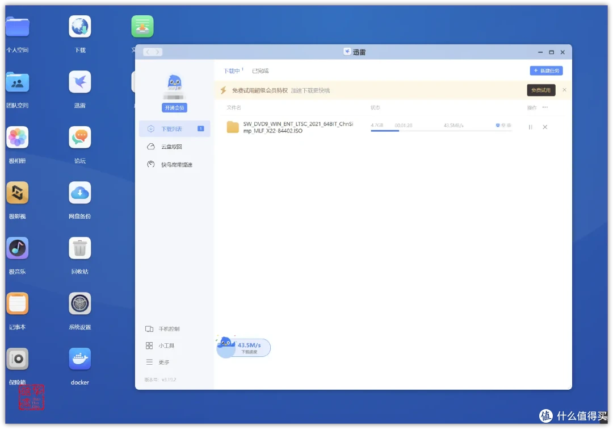Viewport: 613px width, 429px height.
Task: Open the 极相册 photos app
Action: (x=17, y=138)
